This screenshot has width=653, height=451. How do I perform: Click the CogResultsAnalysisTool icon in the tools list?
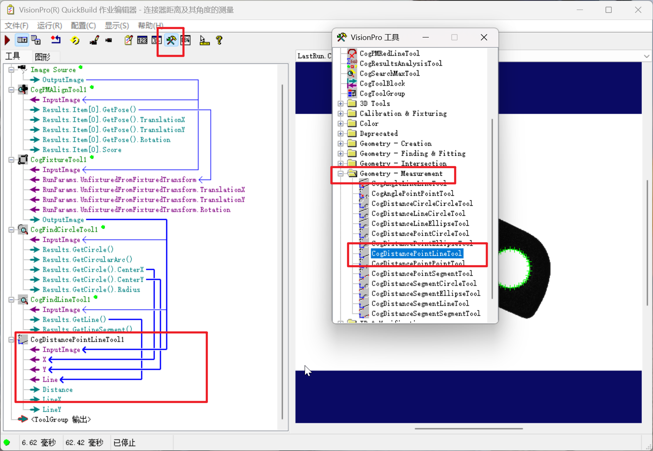coord(352,63)
